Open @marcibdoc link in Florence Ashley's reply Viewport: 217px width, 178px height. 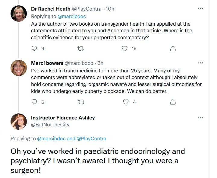(x=51, y=138)
